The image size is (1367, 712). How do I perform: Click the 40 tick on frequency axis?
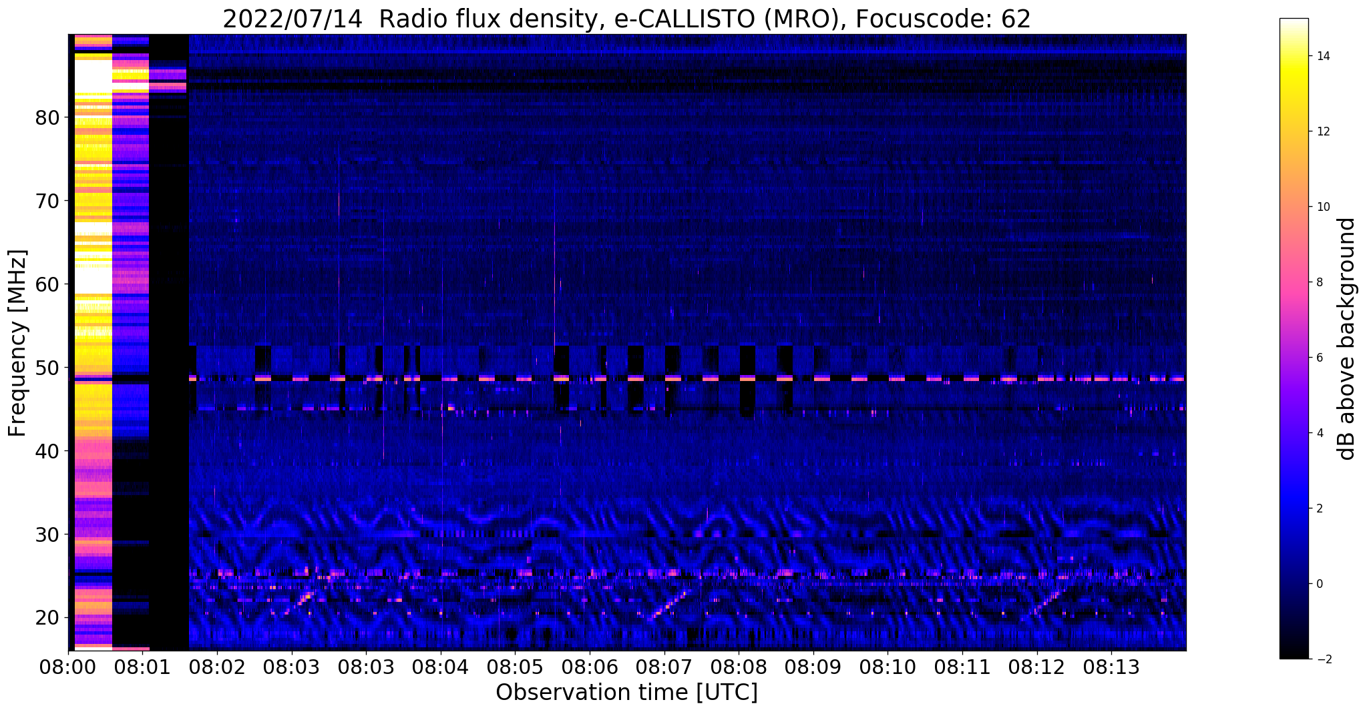tap(48, 451)
